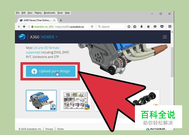Reload the current page
This screenshot has height=135, width=189.
(x=92, y=27)
